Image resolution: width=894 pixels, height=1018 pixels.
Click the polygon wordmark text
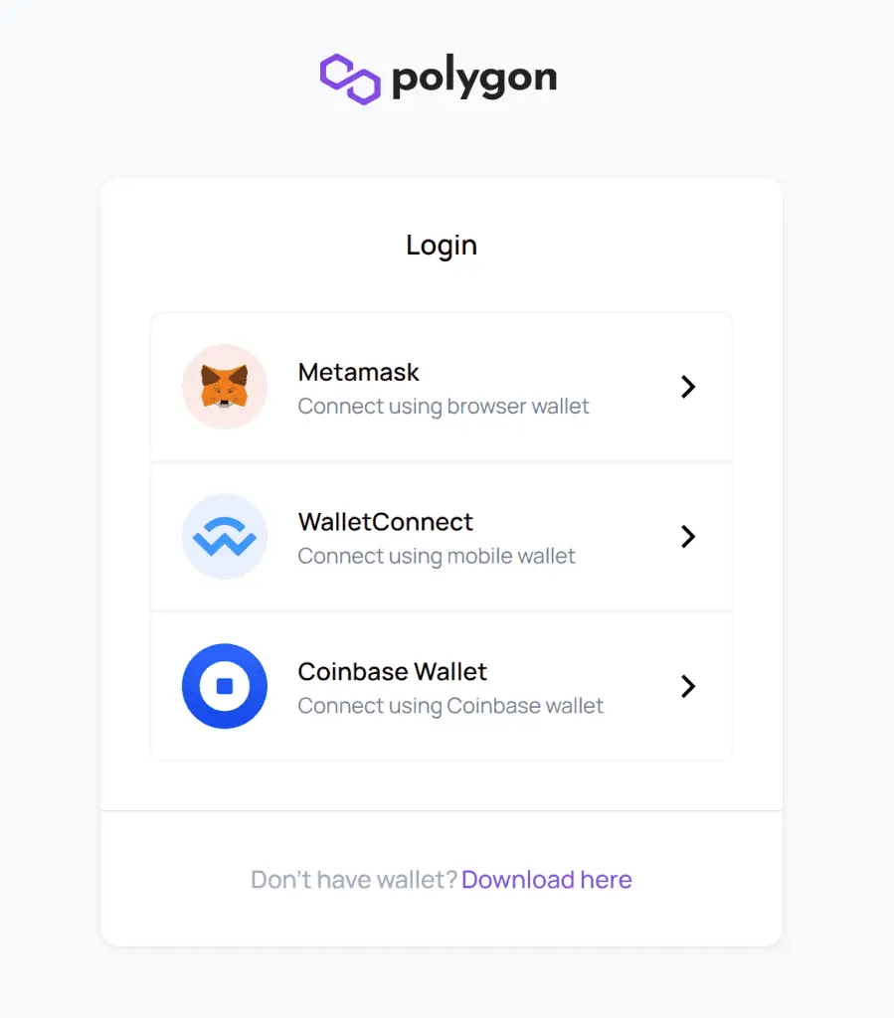click(474, 80)
